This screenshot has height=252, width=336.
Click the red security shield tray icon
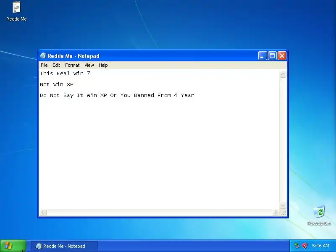pos(304,246)
